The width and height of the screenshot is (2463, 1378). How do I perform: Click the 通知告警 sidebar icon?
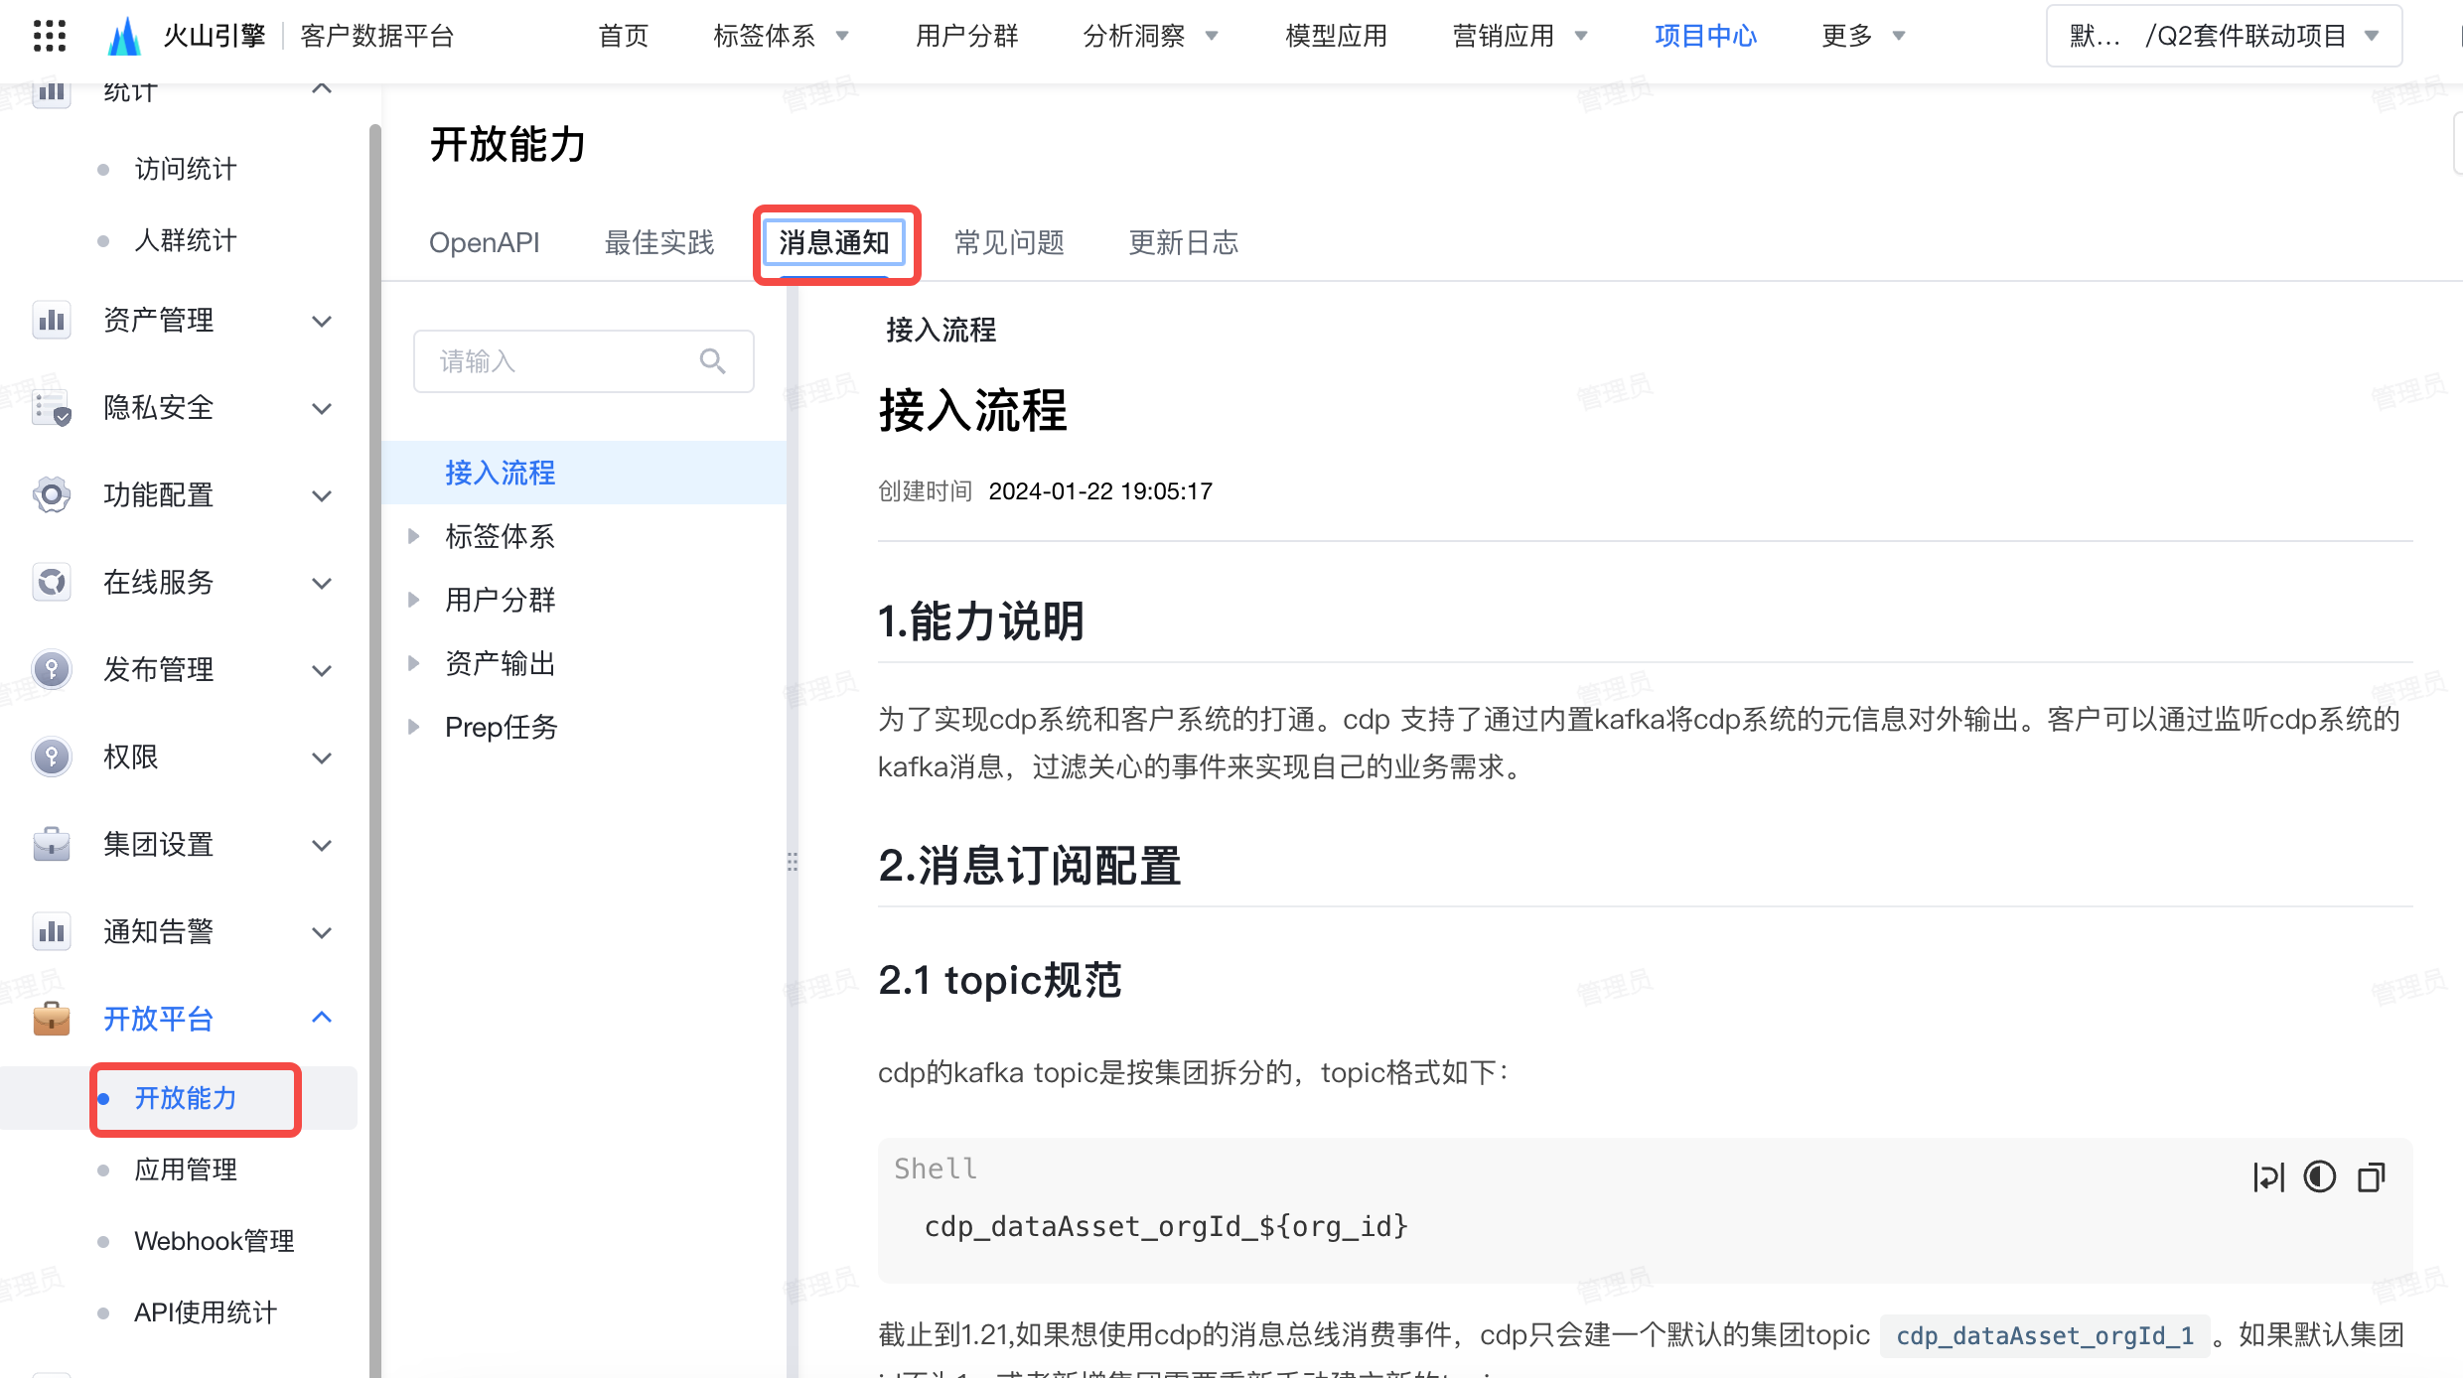click(x=51, y=932)
